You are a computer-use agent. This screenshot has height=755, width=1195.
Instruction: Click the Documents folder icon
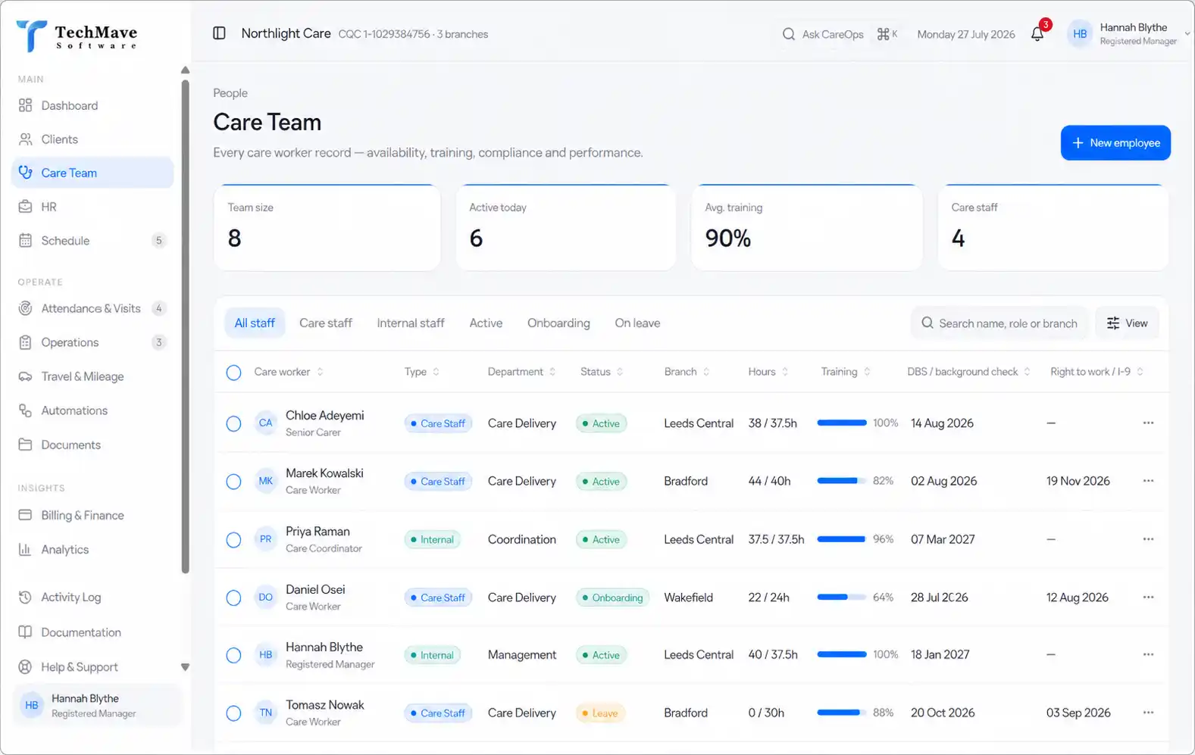click(26, 445)
